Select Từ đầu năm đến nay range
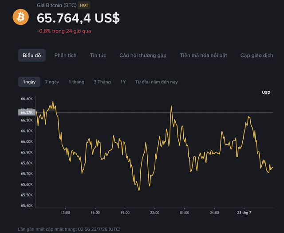The image size is (284, 233). (157, 82)
